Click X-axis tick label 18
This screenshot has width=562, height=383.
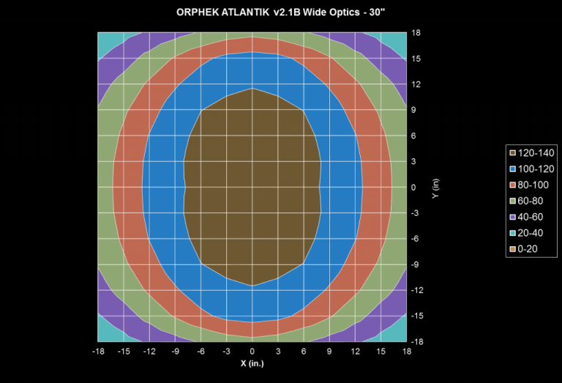coord(406,352)
